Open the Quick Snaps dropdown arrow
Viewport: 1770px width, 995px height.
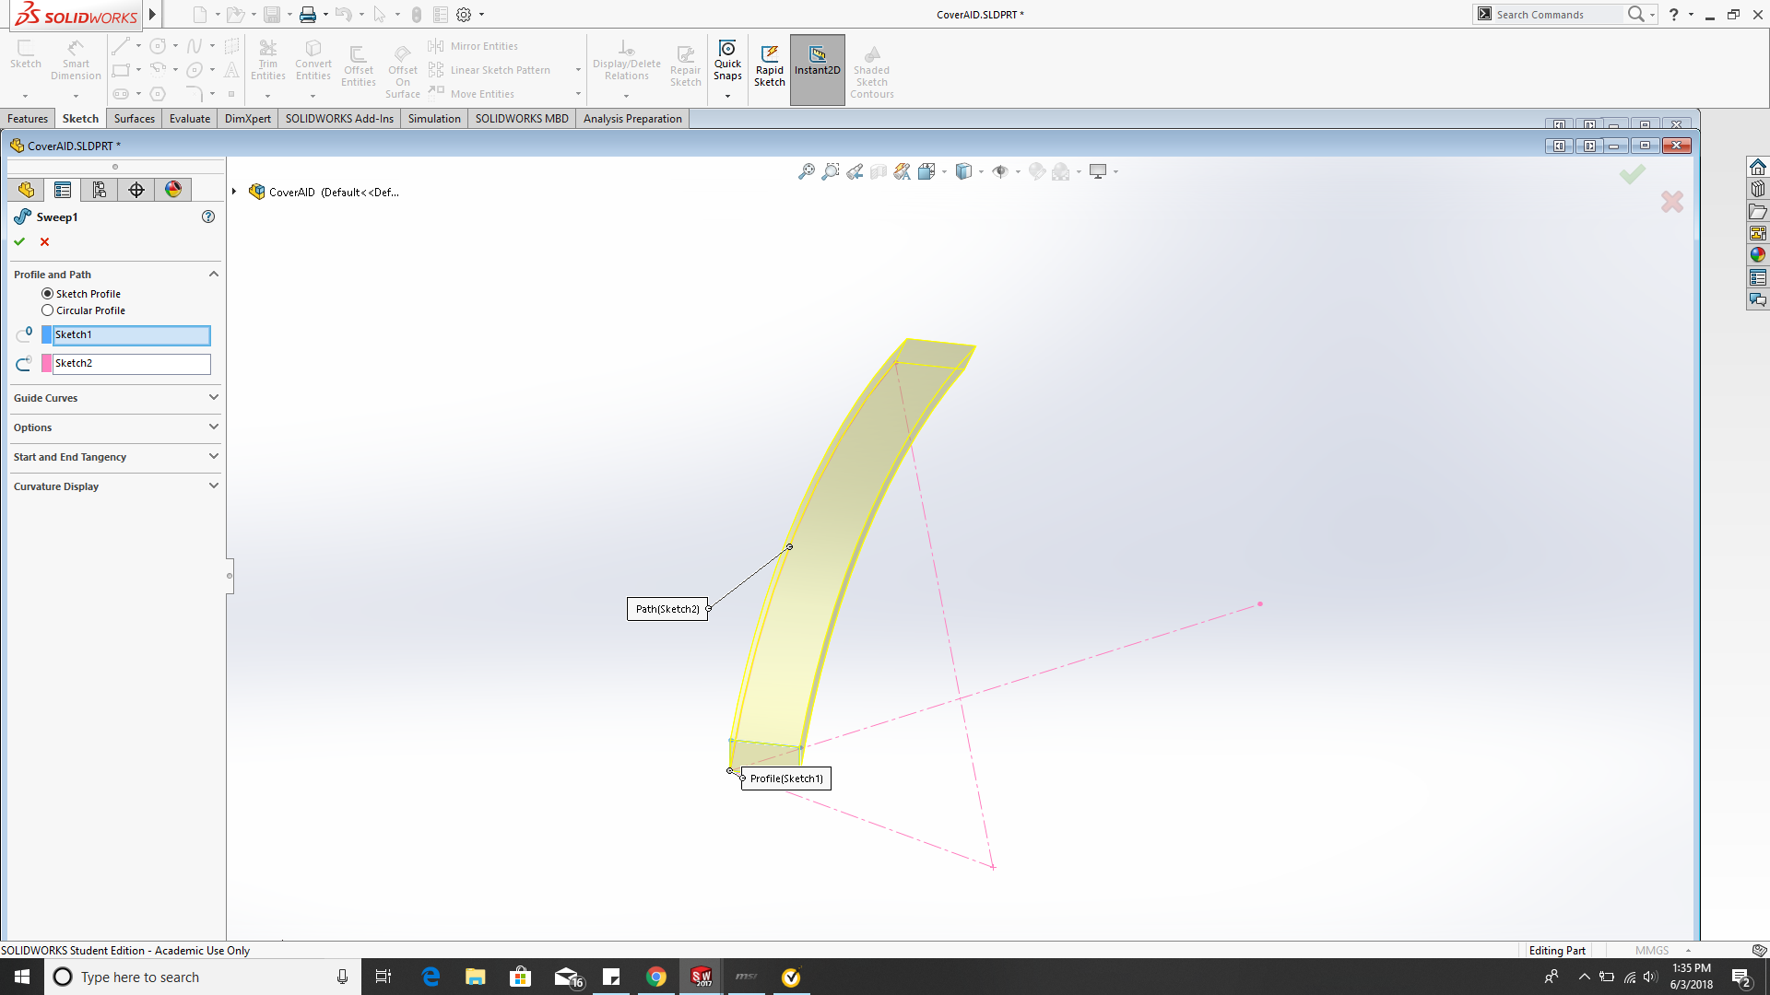pos(727,96)
